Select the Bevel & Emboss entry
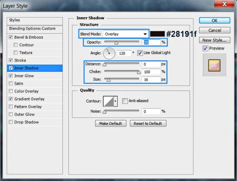Screen dimensions: 237x181 (x=29, y=37)
